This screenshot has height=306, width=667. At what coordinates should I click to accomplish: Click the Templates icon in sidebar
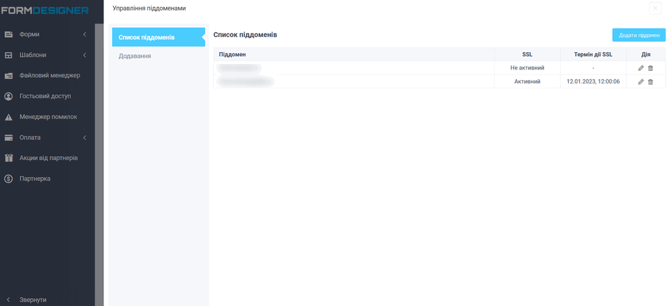click(9, 55)
